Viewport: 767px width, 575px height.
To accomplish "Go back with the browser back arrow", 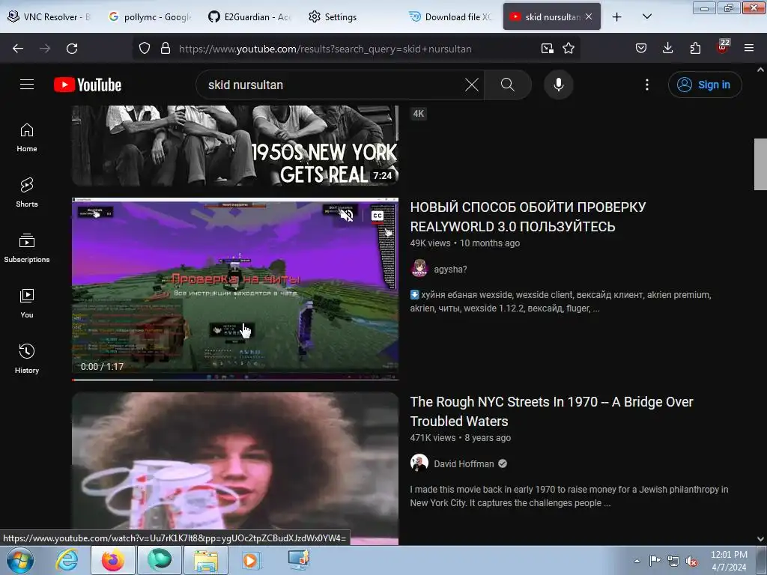I will [x=18, y=49].
